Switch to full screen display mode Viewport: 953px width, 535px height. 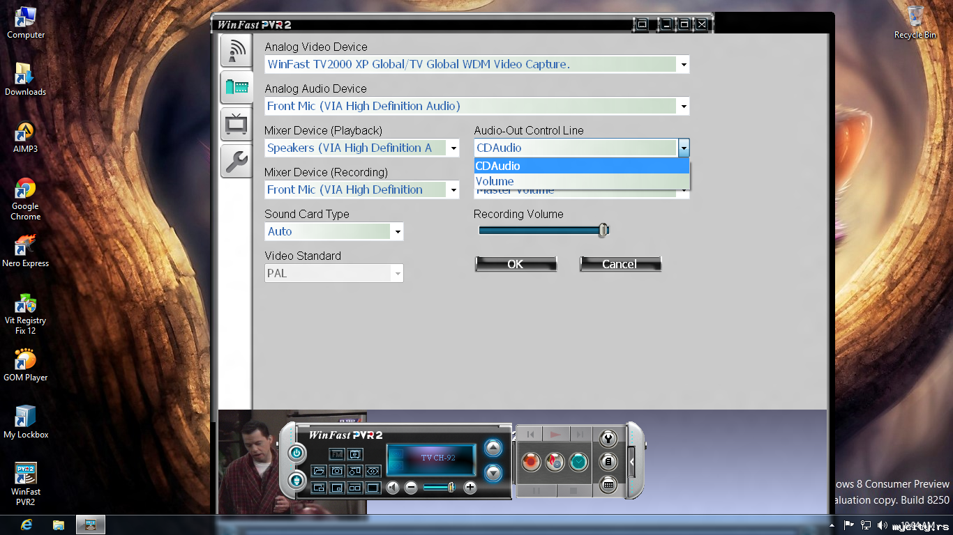(373, 488)
